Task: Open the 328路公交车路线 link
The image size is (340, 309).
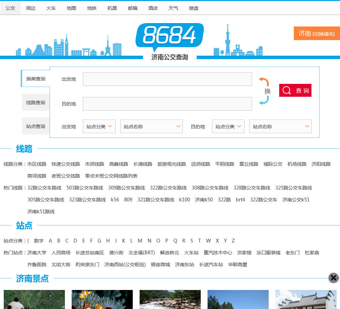Action: [x=252, y=188]
